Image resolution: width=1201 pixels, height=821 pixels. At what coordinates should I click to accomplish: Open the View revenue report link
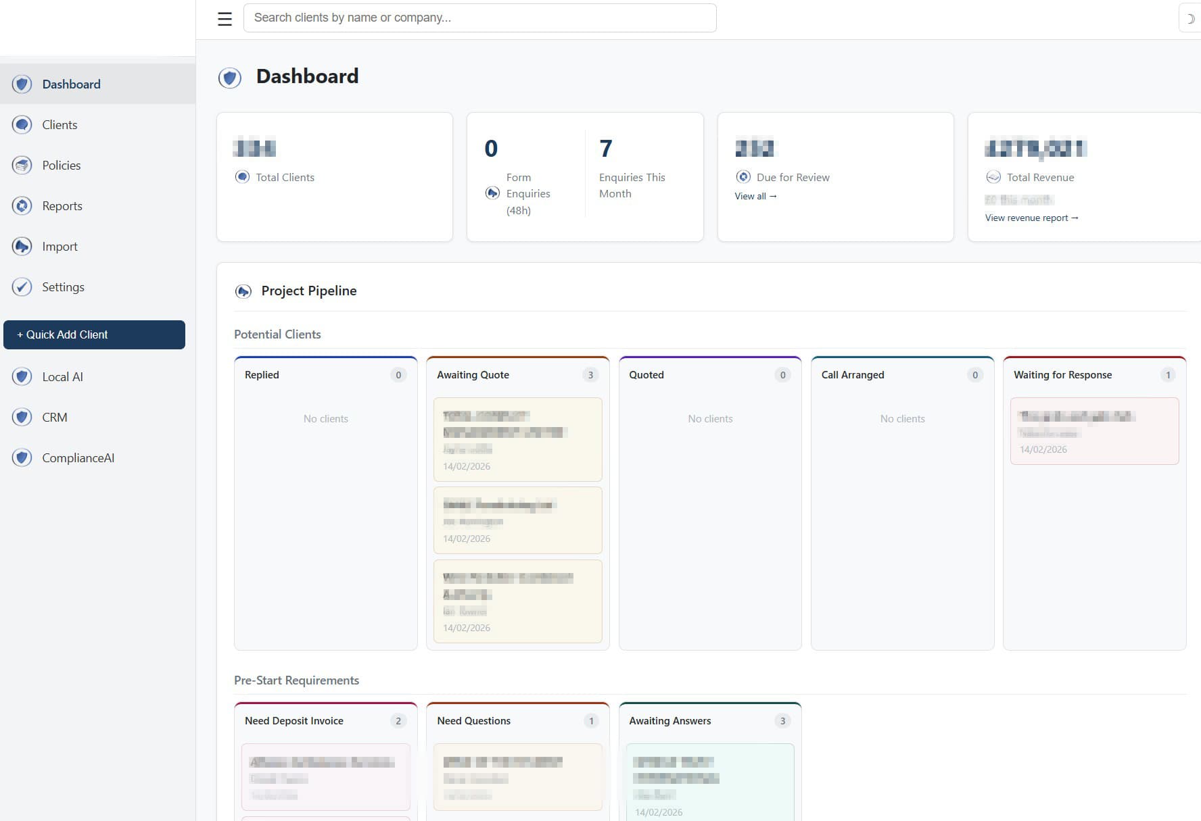[1031, 218]
